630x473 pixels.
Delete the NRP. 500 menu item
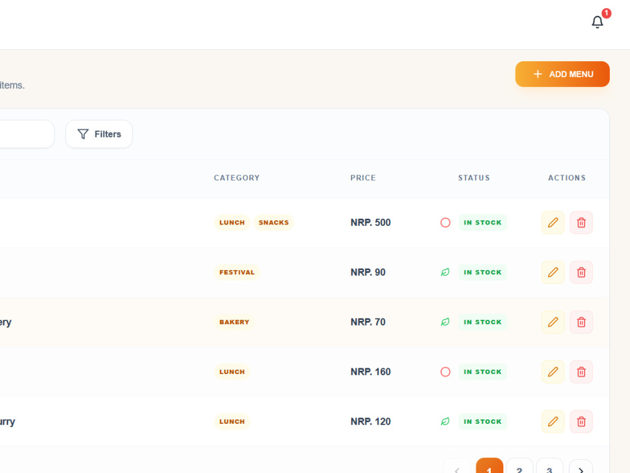[581, 223]
